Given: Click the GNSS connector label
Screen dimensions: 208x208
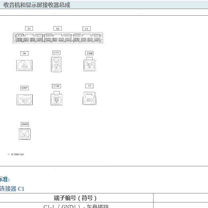Looking at the screenshot, I should tap(25, 124).
